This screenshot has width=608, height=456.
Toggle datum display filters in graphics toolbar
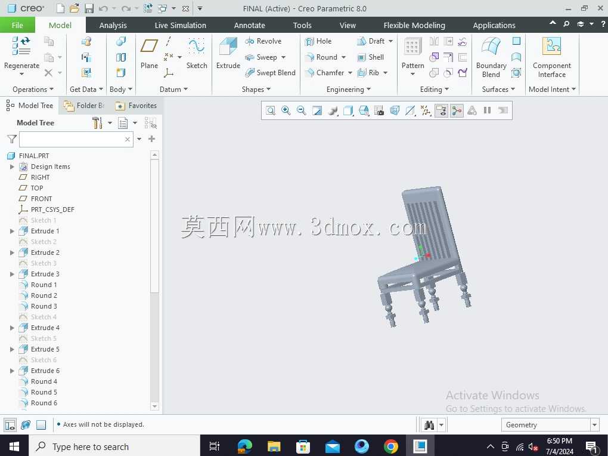click(426, 110)
